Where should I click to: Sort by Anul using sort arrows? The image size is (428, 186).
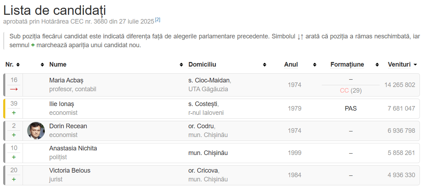tap(315, 65)
